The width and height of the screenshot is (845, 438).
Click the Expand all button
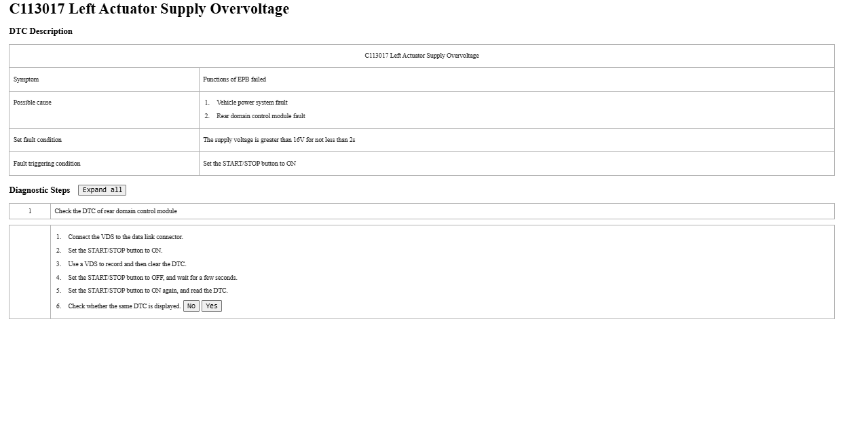coord(102,190)
